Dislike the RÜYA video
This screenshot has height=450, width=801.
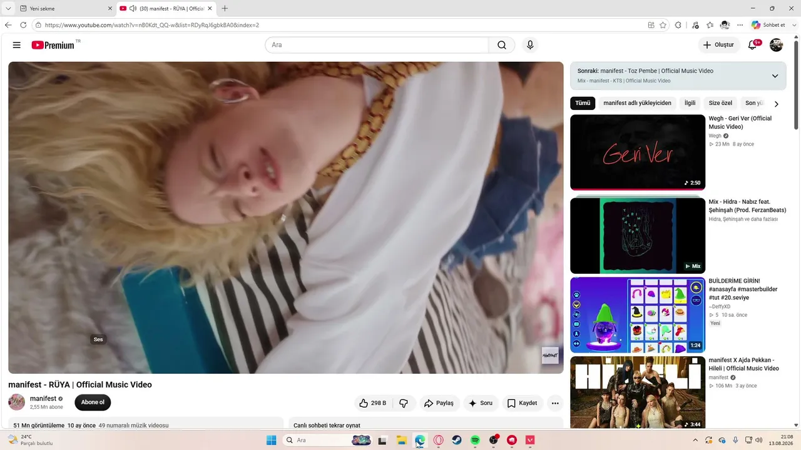click(x=404, y=403)
